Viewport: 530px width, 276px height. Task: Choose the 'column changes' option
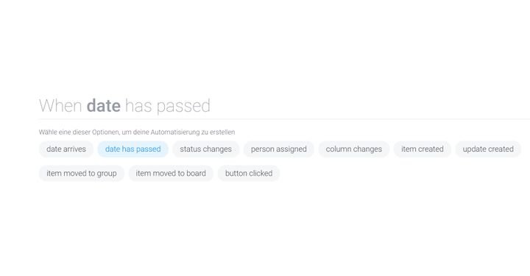point(353,149)
